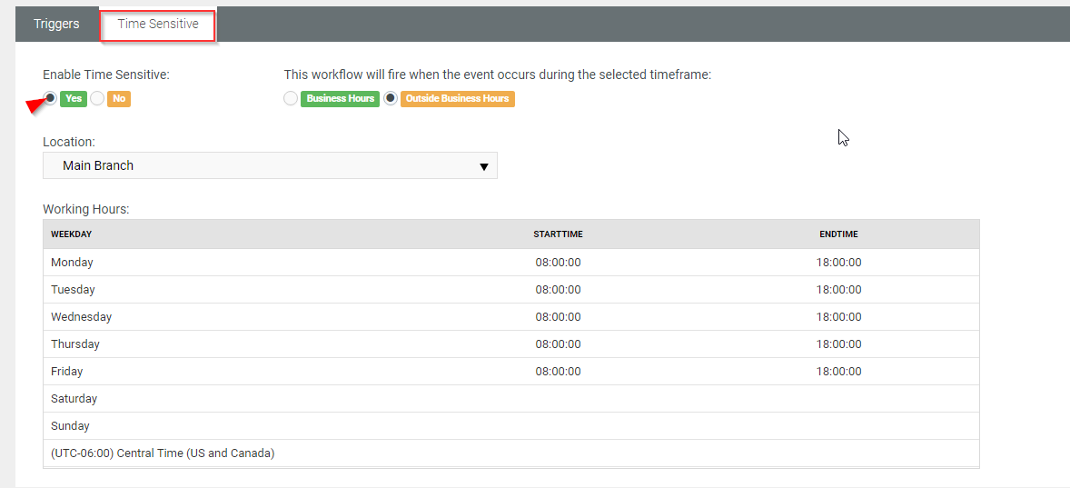Click Thursday's 08:00:00 start time
Screen dimensions: 1070x488
559,344
